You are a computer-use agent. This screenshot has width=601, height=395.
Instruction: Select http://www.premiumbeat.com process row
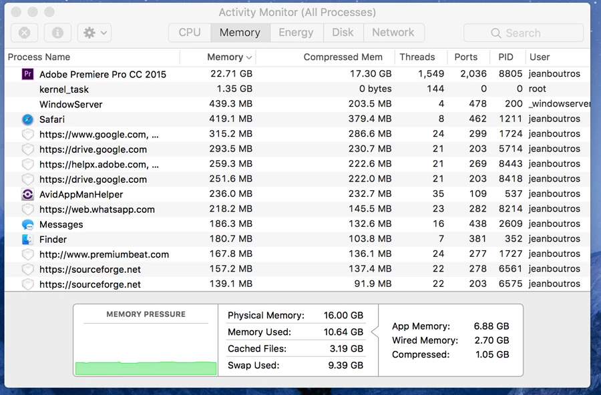click(297, 254)
